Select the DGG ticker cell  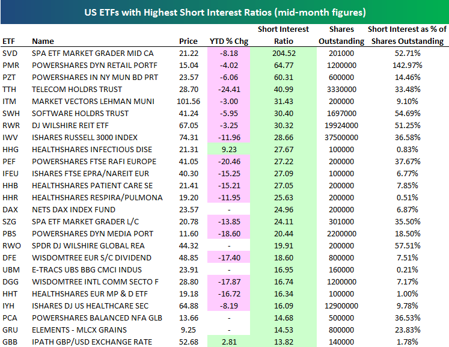click(10, 282)
